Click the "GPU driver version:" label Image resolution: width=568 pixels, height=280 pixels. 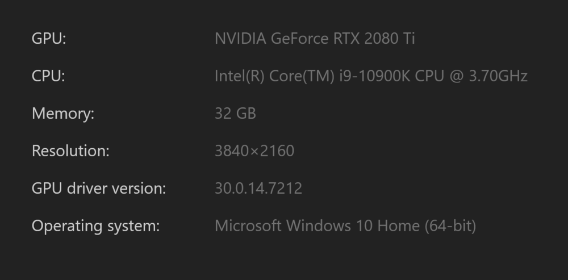(98, 189)
